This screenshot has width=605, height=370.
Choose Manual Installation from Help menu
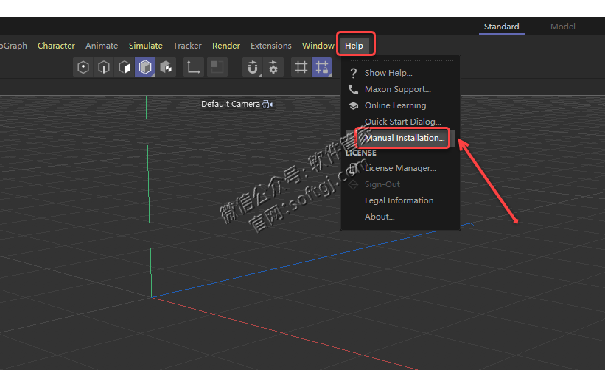pyautogui.click(x=405, y=138)
